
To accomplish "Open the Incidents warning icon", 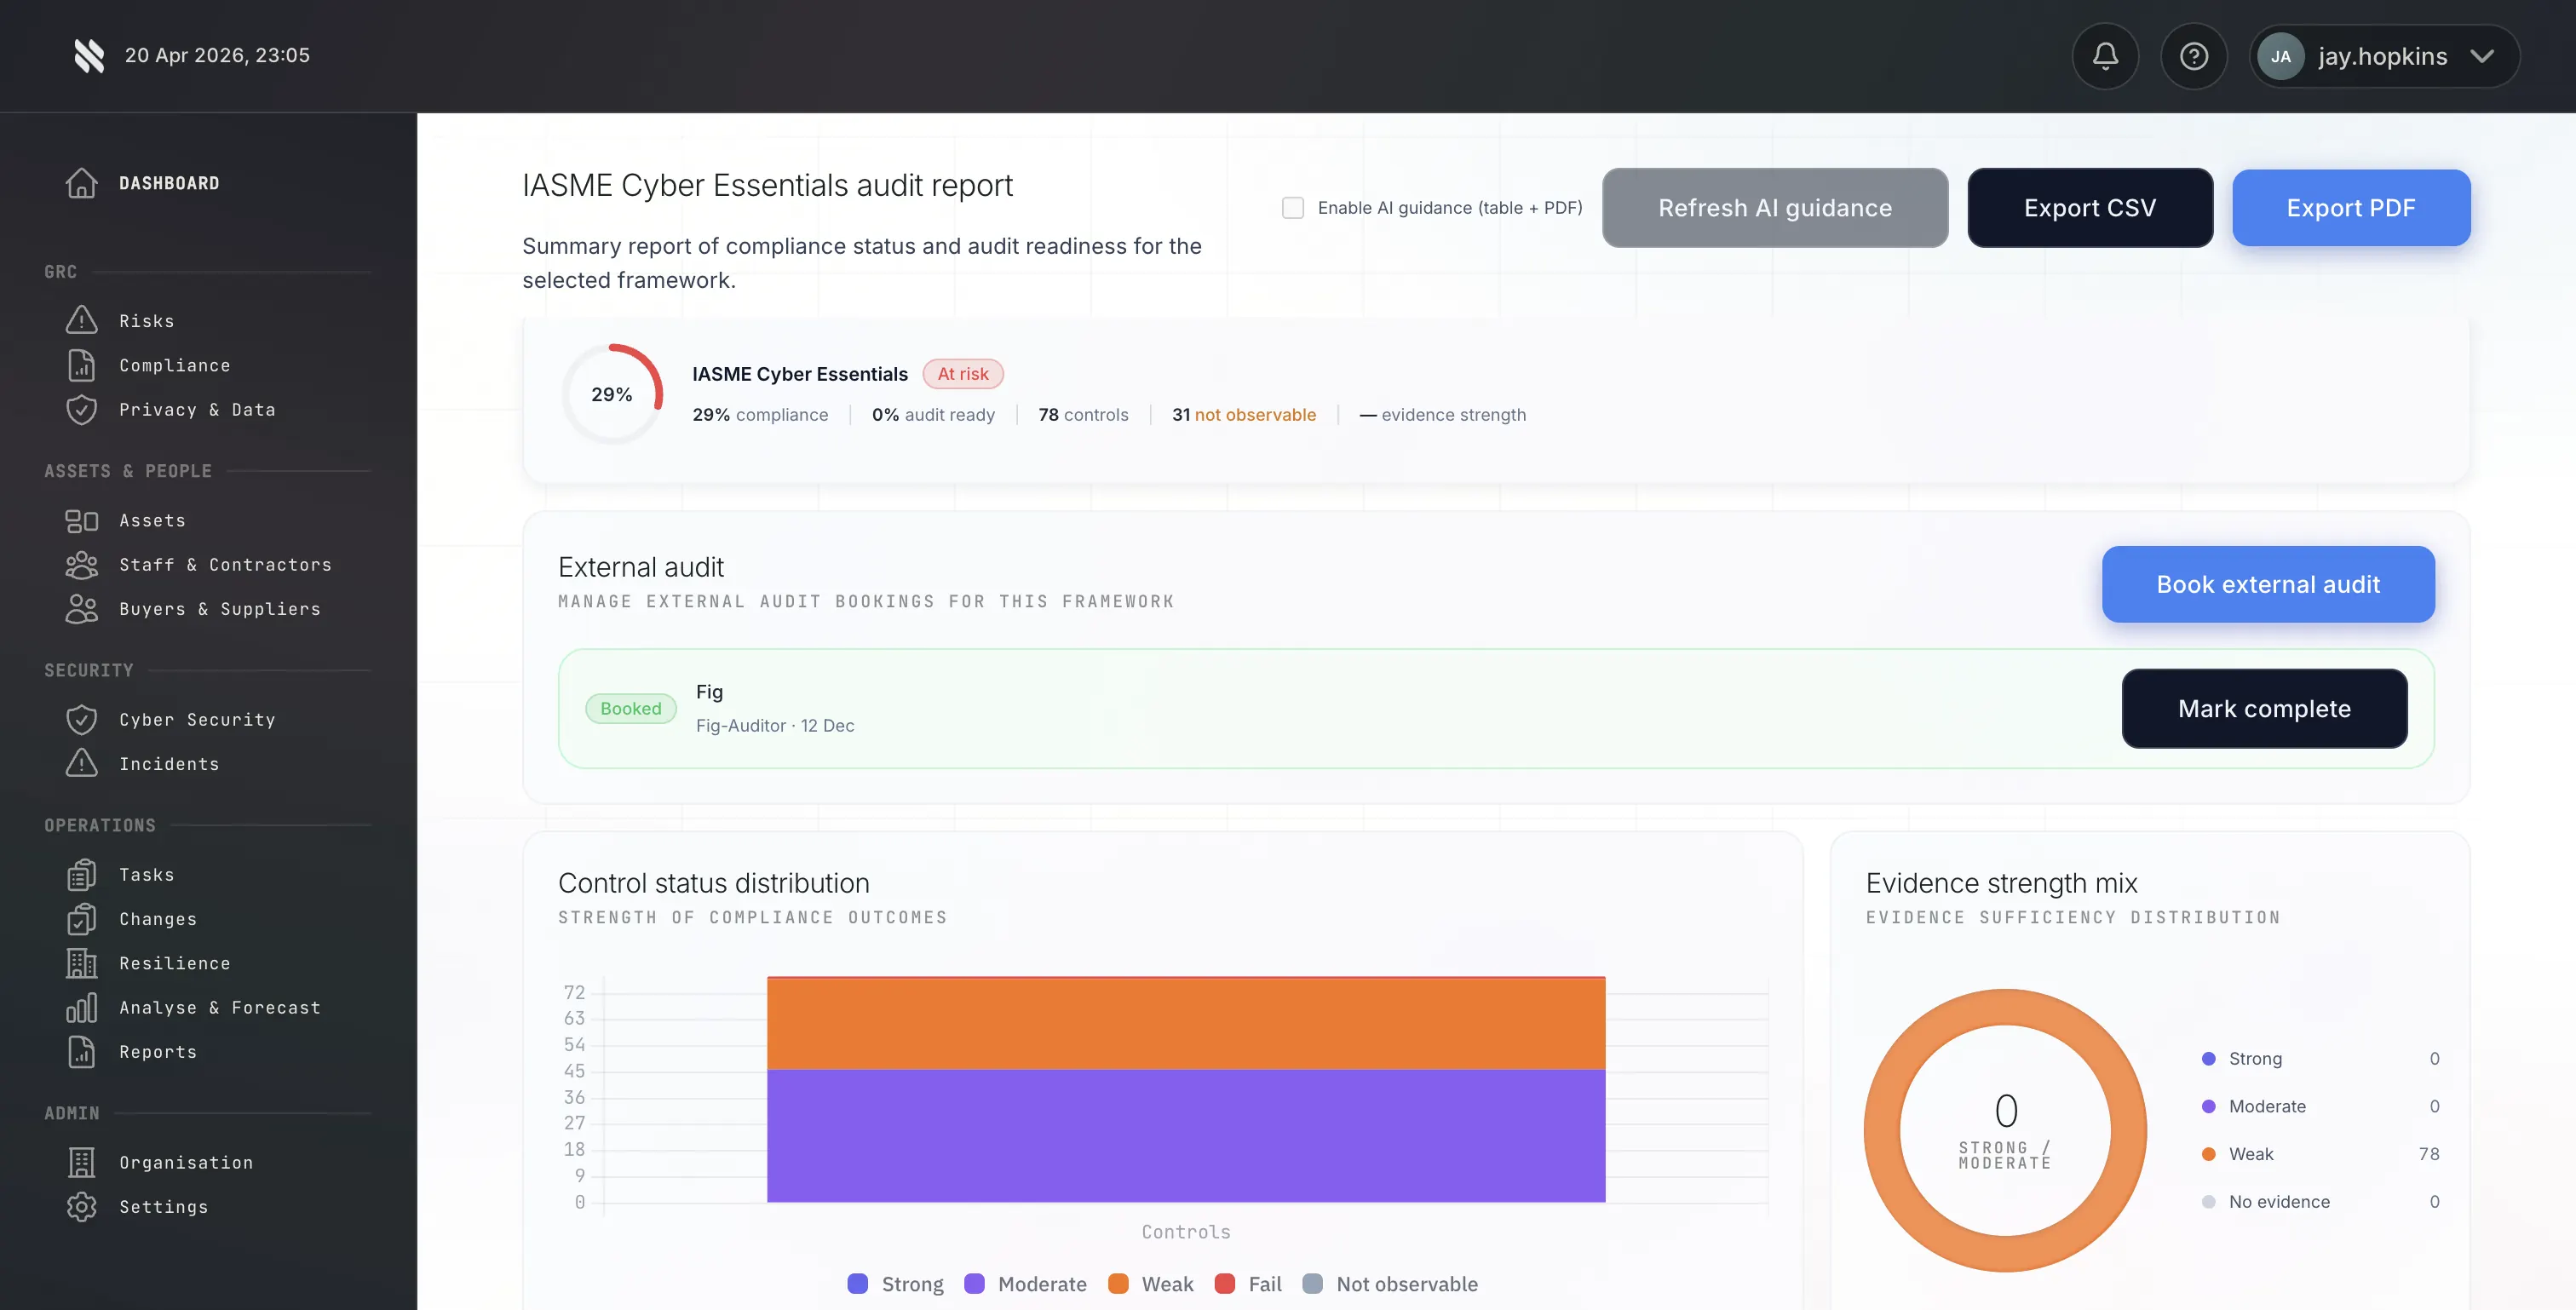I will pos(81,763).
